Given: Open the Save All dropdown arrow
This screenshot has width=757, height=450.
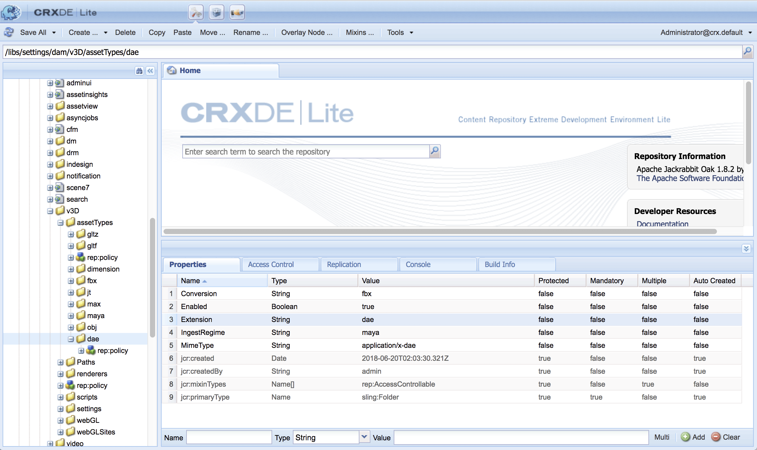Looking at the screenshot, I should coord(54,33).
